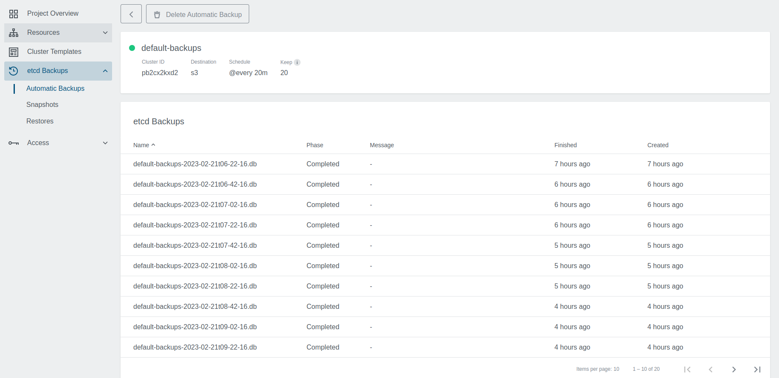Click the back arrow button
Viewport: 779px width, 378px height.
coord(131,14)
